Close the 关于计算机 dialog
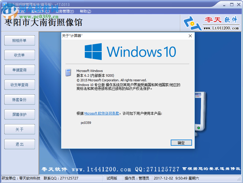The image size is (243, 183). [x=190, y=36]
